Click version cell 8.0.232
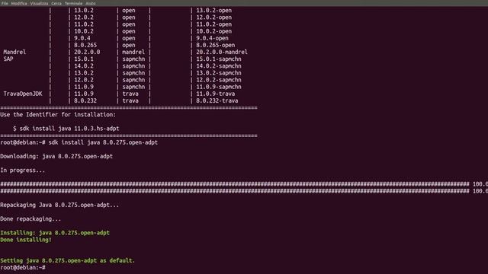 coord(85,100)
